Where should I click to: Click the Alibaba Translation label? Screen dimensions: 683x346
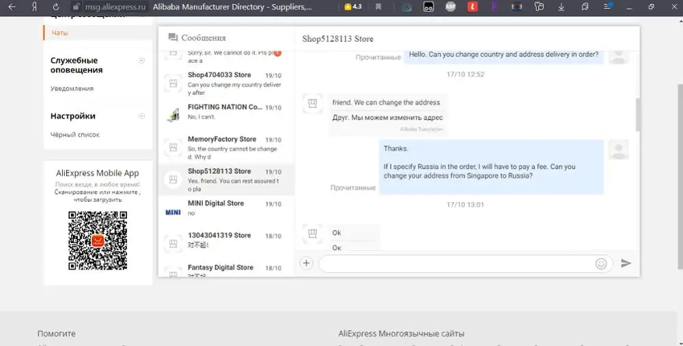(421, 129)
